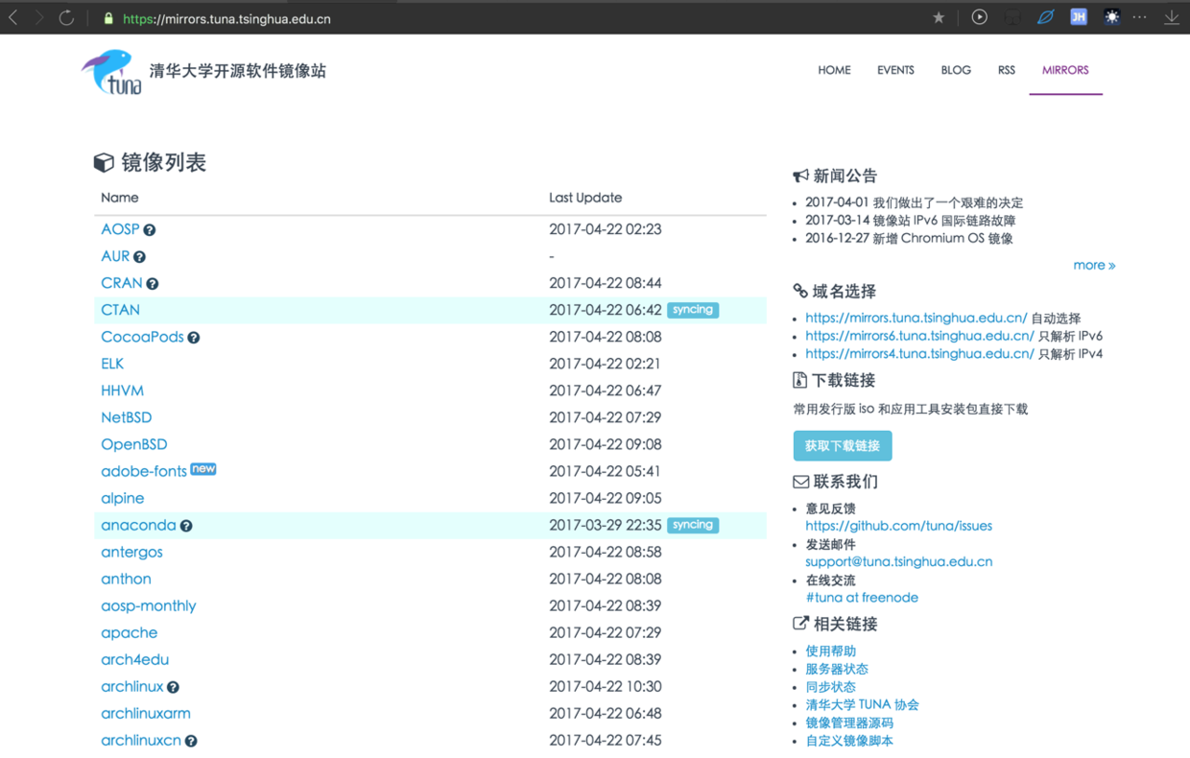Screen dimensions: 1190x758
Task: Open the adobe-fonts mirror link
Action: tap(143, 471)
